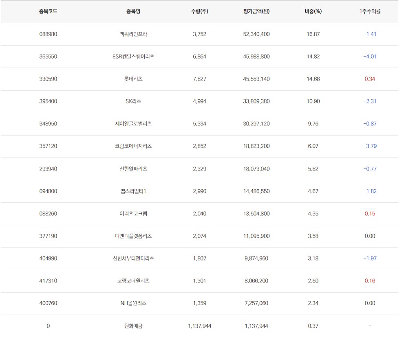Viewport: 406px width, 337px height.
Task: Click return value -0.87
Action: pyautogui.click(x=370, y=124)
